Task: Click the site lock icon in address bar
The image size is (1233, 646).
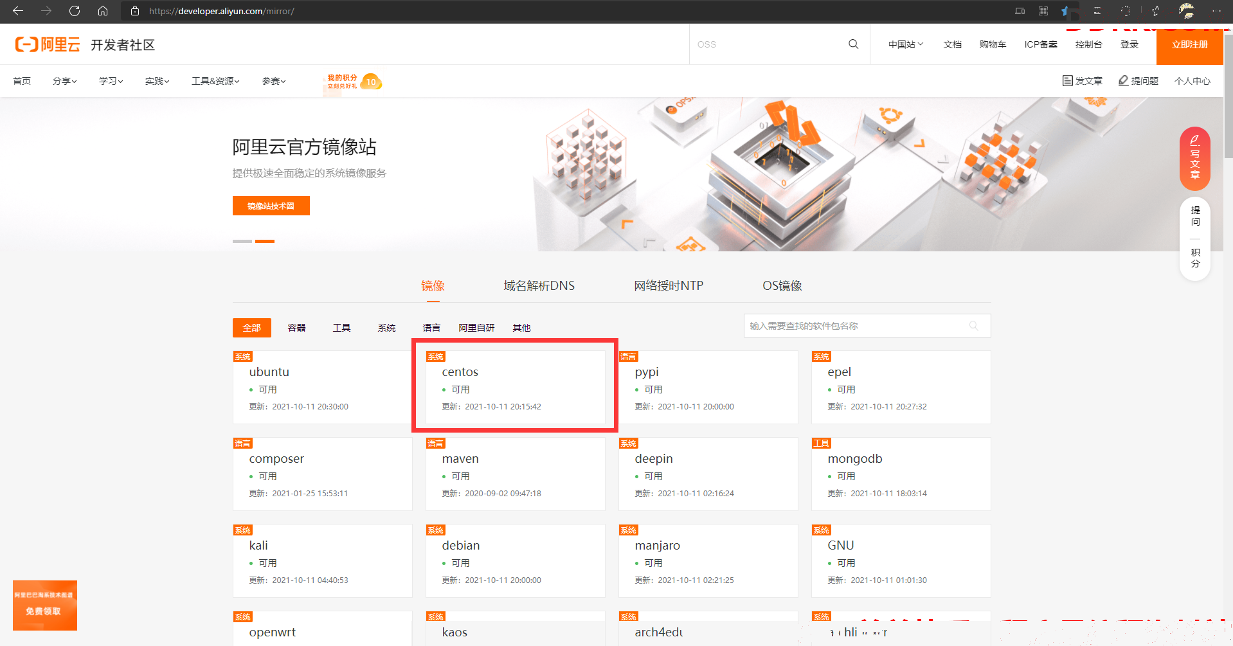Action: 135,11
